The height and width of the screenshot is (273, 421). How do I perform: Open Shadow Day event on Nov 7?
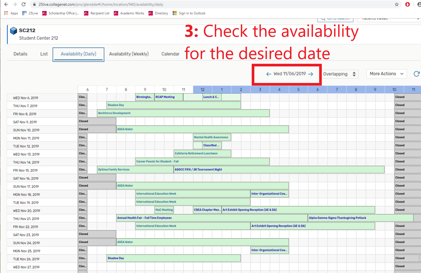pos(174,105)
